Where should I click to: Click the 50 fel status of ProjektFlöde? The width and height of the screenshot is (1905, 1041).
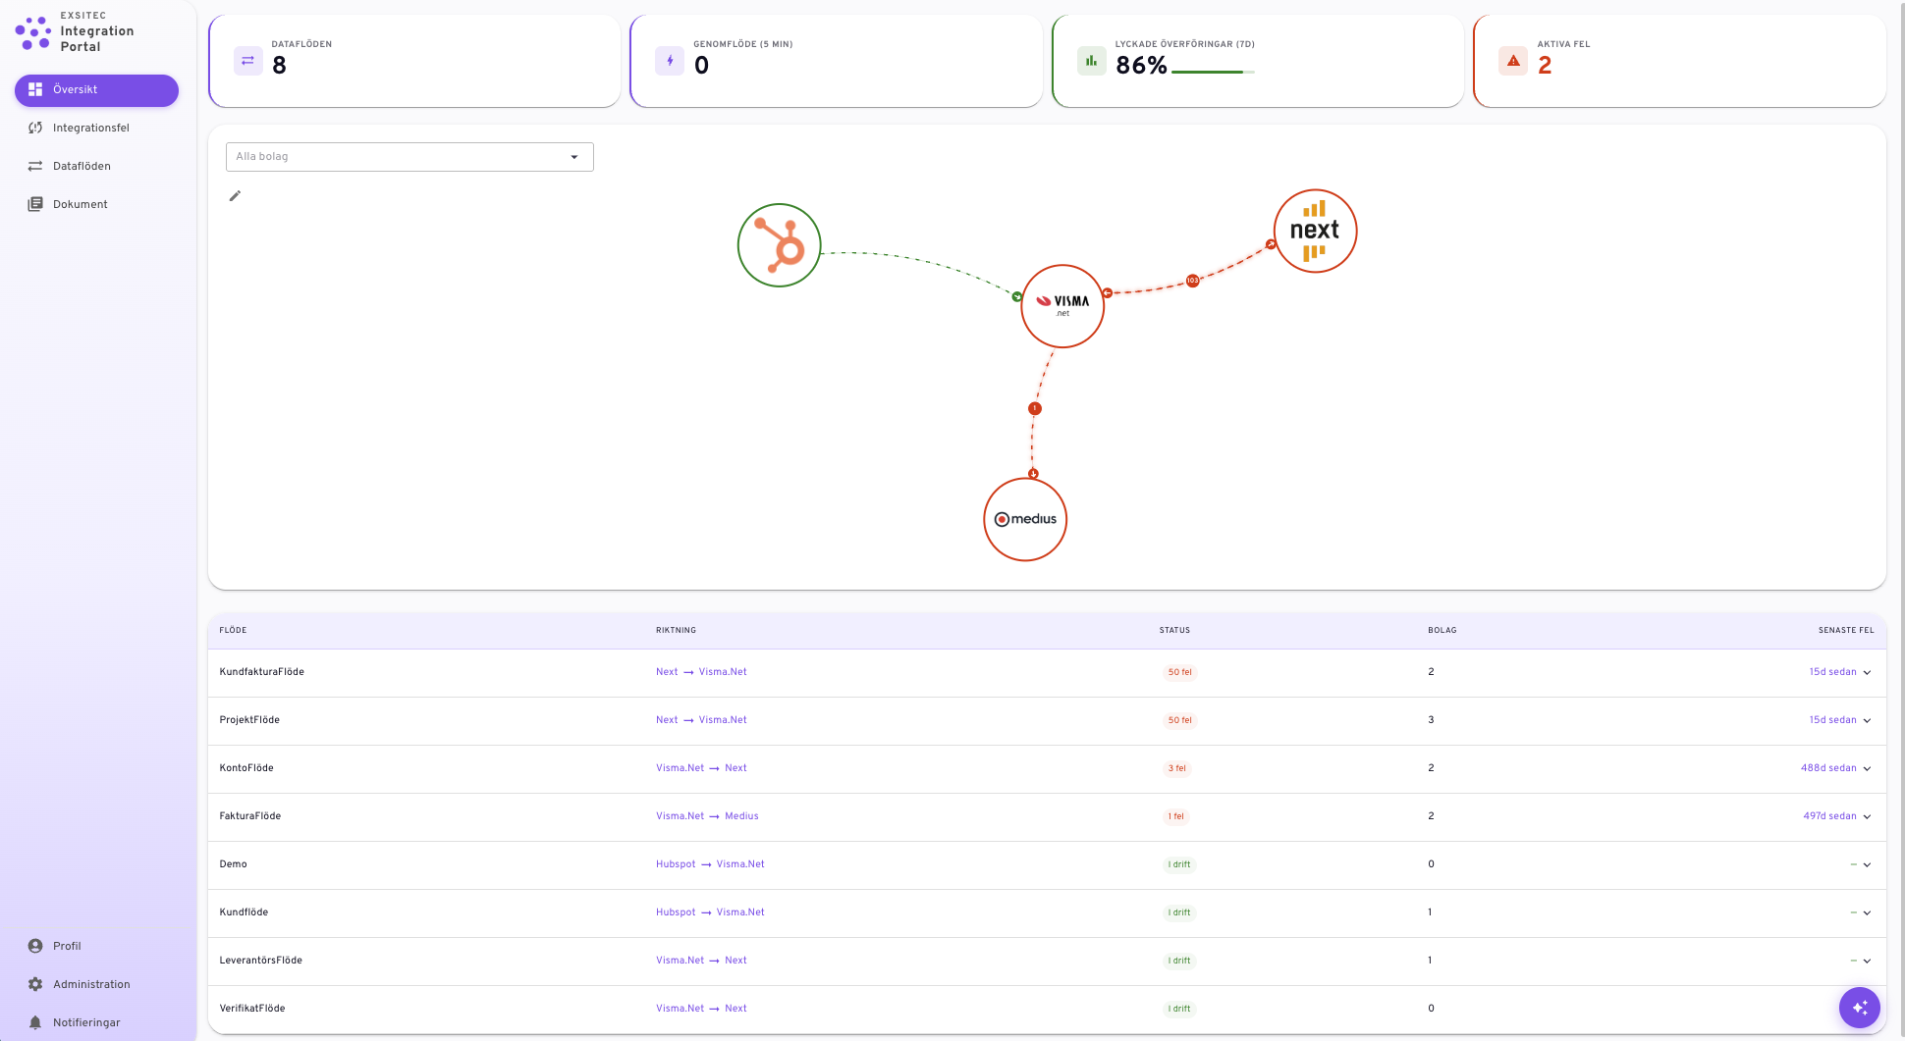(x=1180, y=721)
